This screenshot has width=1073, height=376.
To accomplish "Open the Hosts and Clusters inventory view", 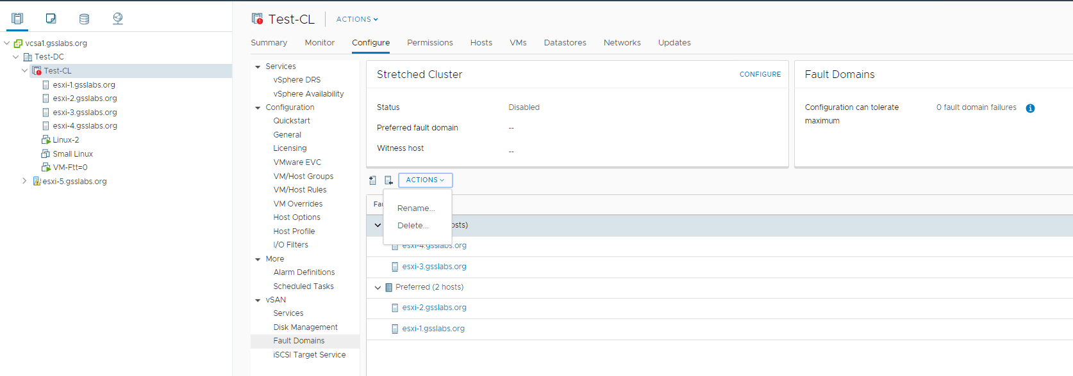I will pyautogui.click(x=17, y=19).
